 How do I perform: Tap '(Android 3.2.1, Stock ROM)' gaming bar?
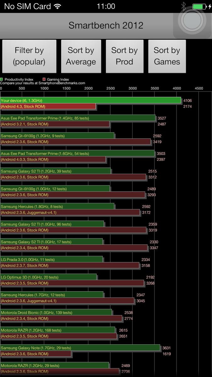point(55,124)
